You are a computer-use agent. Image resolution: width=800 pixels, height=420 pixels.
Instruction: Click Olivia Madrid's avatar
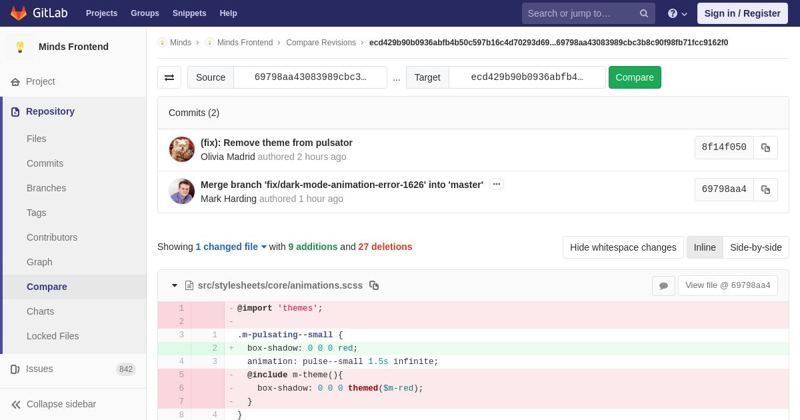pos(182,149)
